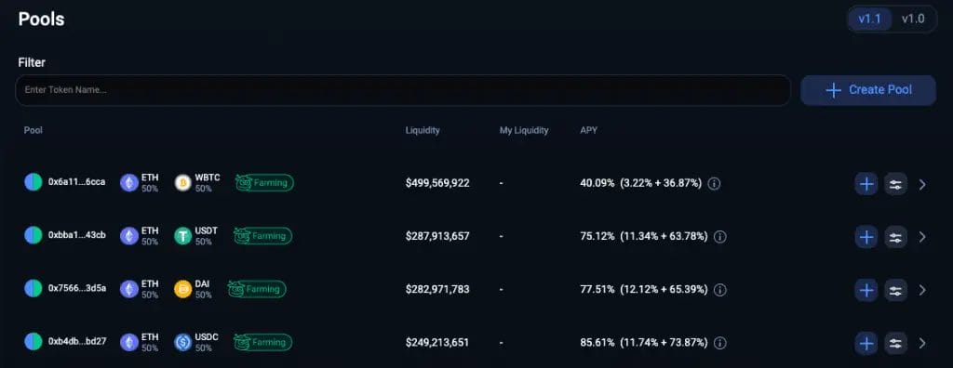The height and width of the screenshot is (368, 953).
Task: Sort by APY column header
Action: pyautogui.click(x=588, y=130)
